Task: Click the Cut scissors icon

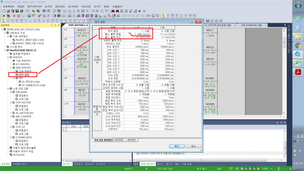Action: pyautogui.click(x=74, y=11)
